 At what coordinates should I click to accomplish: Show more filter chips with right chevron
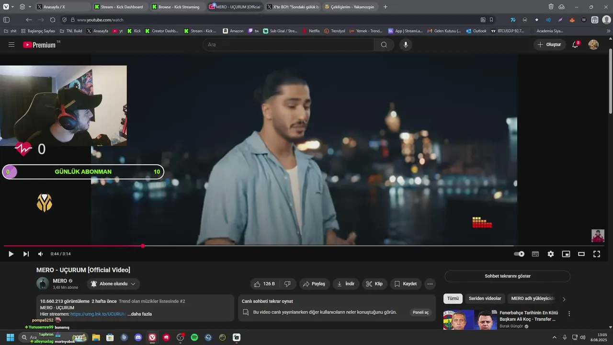point(564,299)
